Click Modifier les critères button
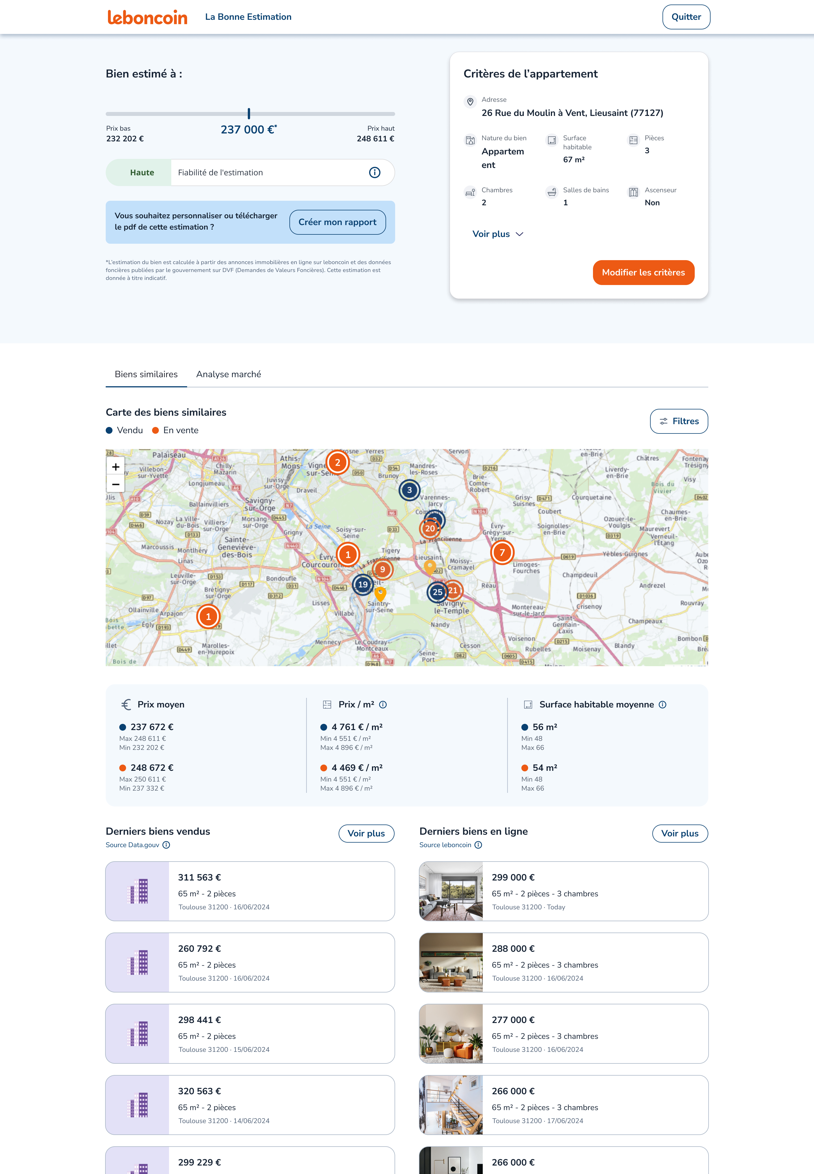 coord(643,273)
